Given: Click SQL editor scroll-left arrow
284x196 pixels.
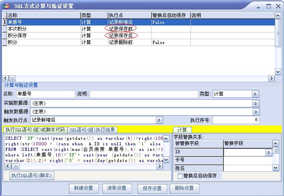Looking at the screenshot, I should point(8,166).
